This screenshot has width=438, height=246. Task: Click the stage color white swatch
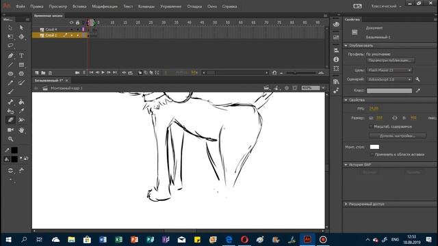374,147
